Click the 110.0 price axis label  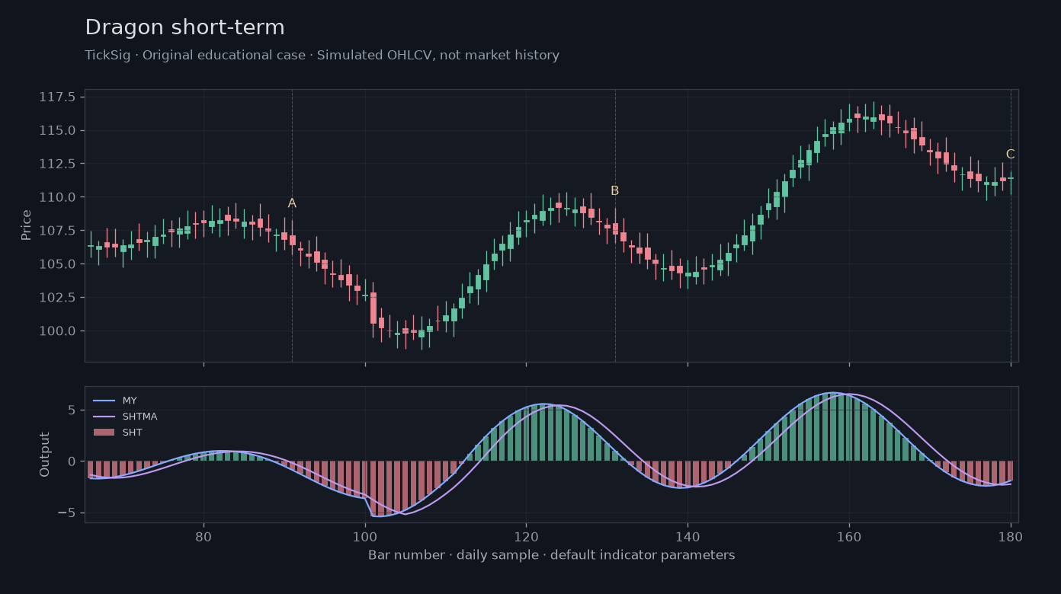tap(57, 197)
